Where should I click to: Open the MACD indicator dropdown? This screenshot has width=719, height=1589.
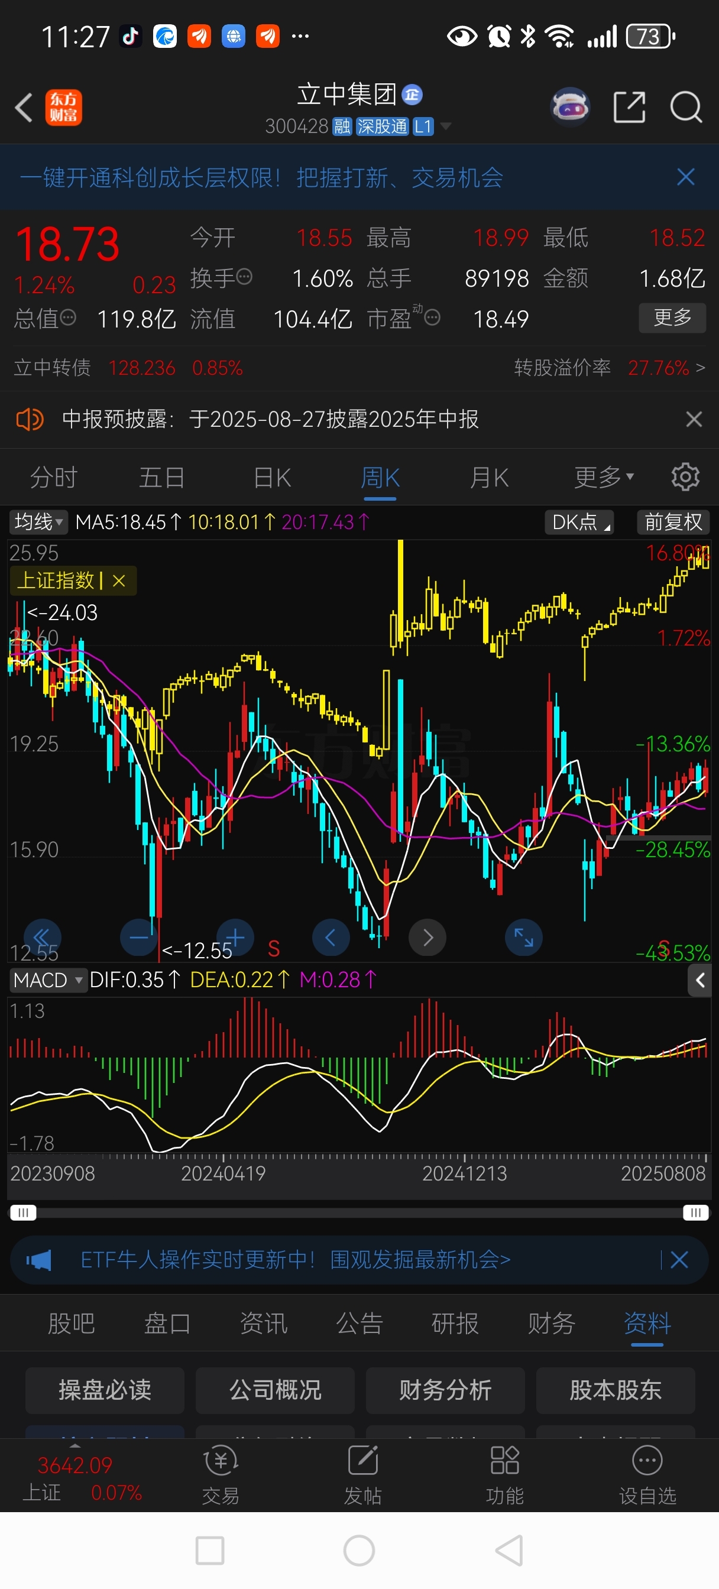point(48,980)
